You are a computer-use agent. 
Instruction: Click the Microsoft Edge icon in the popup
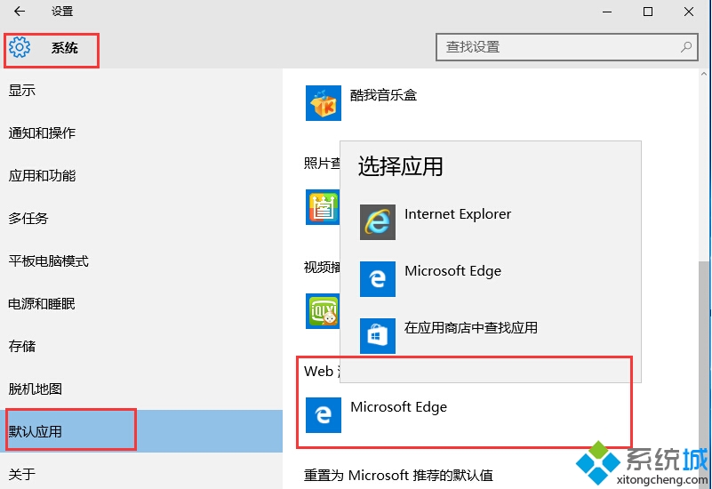click(378, 279)
